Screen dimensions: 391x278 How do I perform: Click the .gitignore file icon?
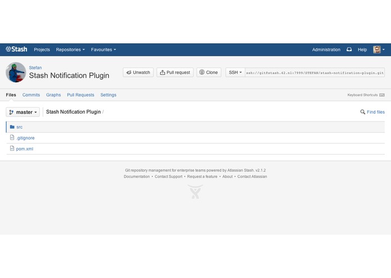[12, 137]
